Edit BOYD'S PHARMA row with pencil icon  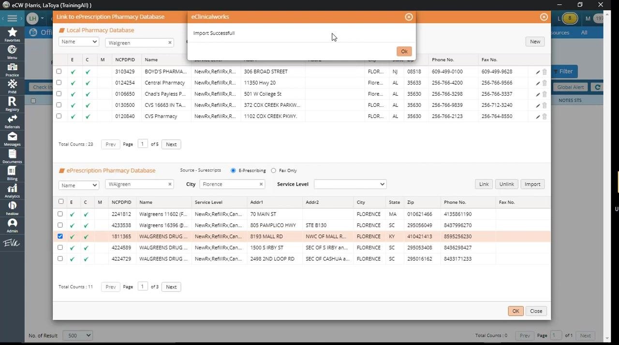point(538,72)
